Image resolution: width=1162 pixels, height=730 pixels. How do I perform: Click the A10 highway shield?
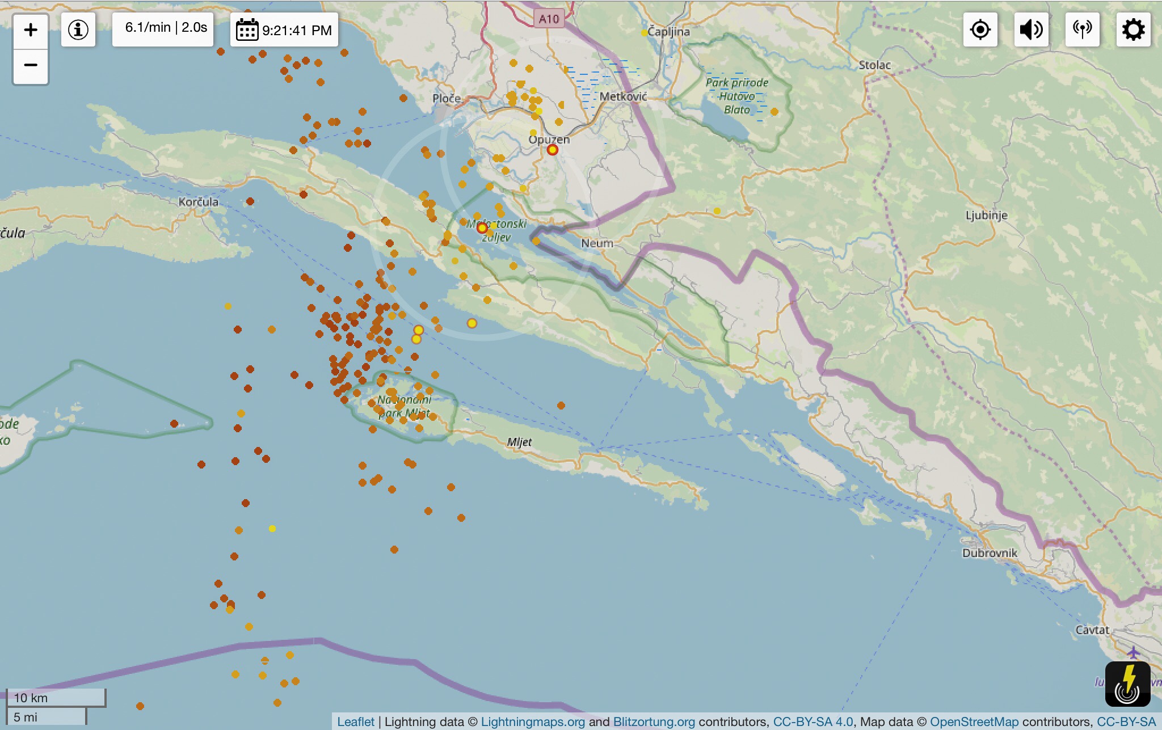[x=549, y=19]
